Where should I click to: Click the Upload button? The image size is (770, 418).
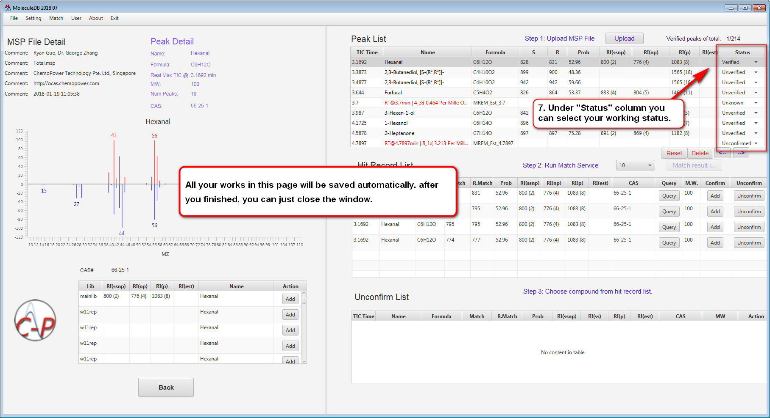[x=624, y=38]
